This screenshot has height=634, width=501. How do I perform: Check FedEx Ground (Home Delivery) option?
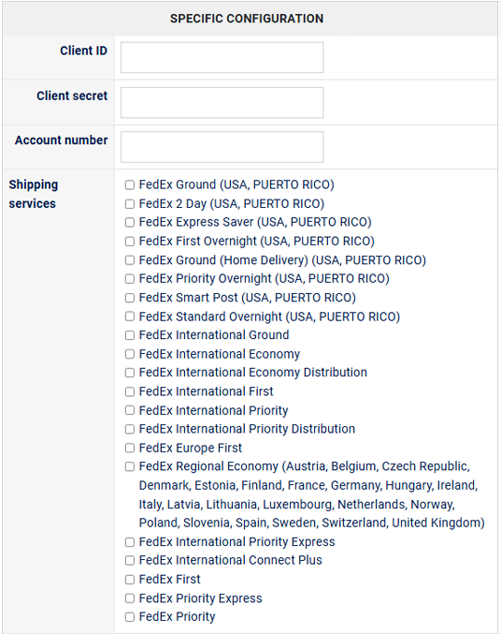[x=130, y=260]
